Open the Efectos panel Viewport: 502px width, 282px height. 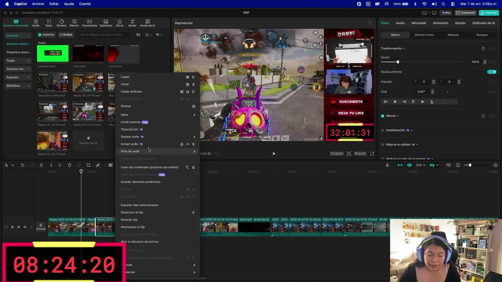[x=74, y=23]
